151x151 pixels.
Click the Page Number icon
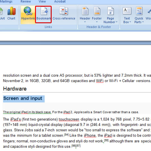(x=111, y=11)
